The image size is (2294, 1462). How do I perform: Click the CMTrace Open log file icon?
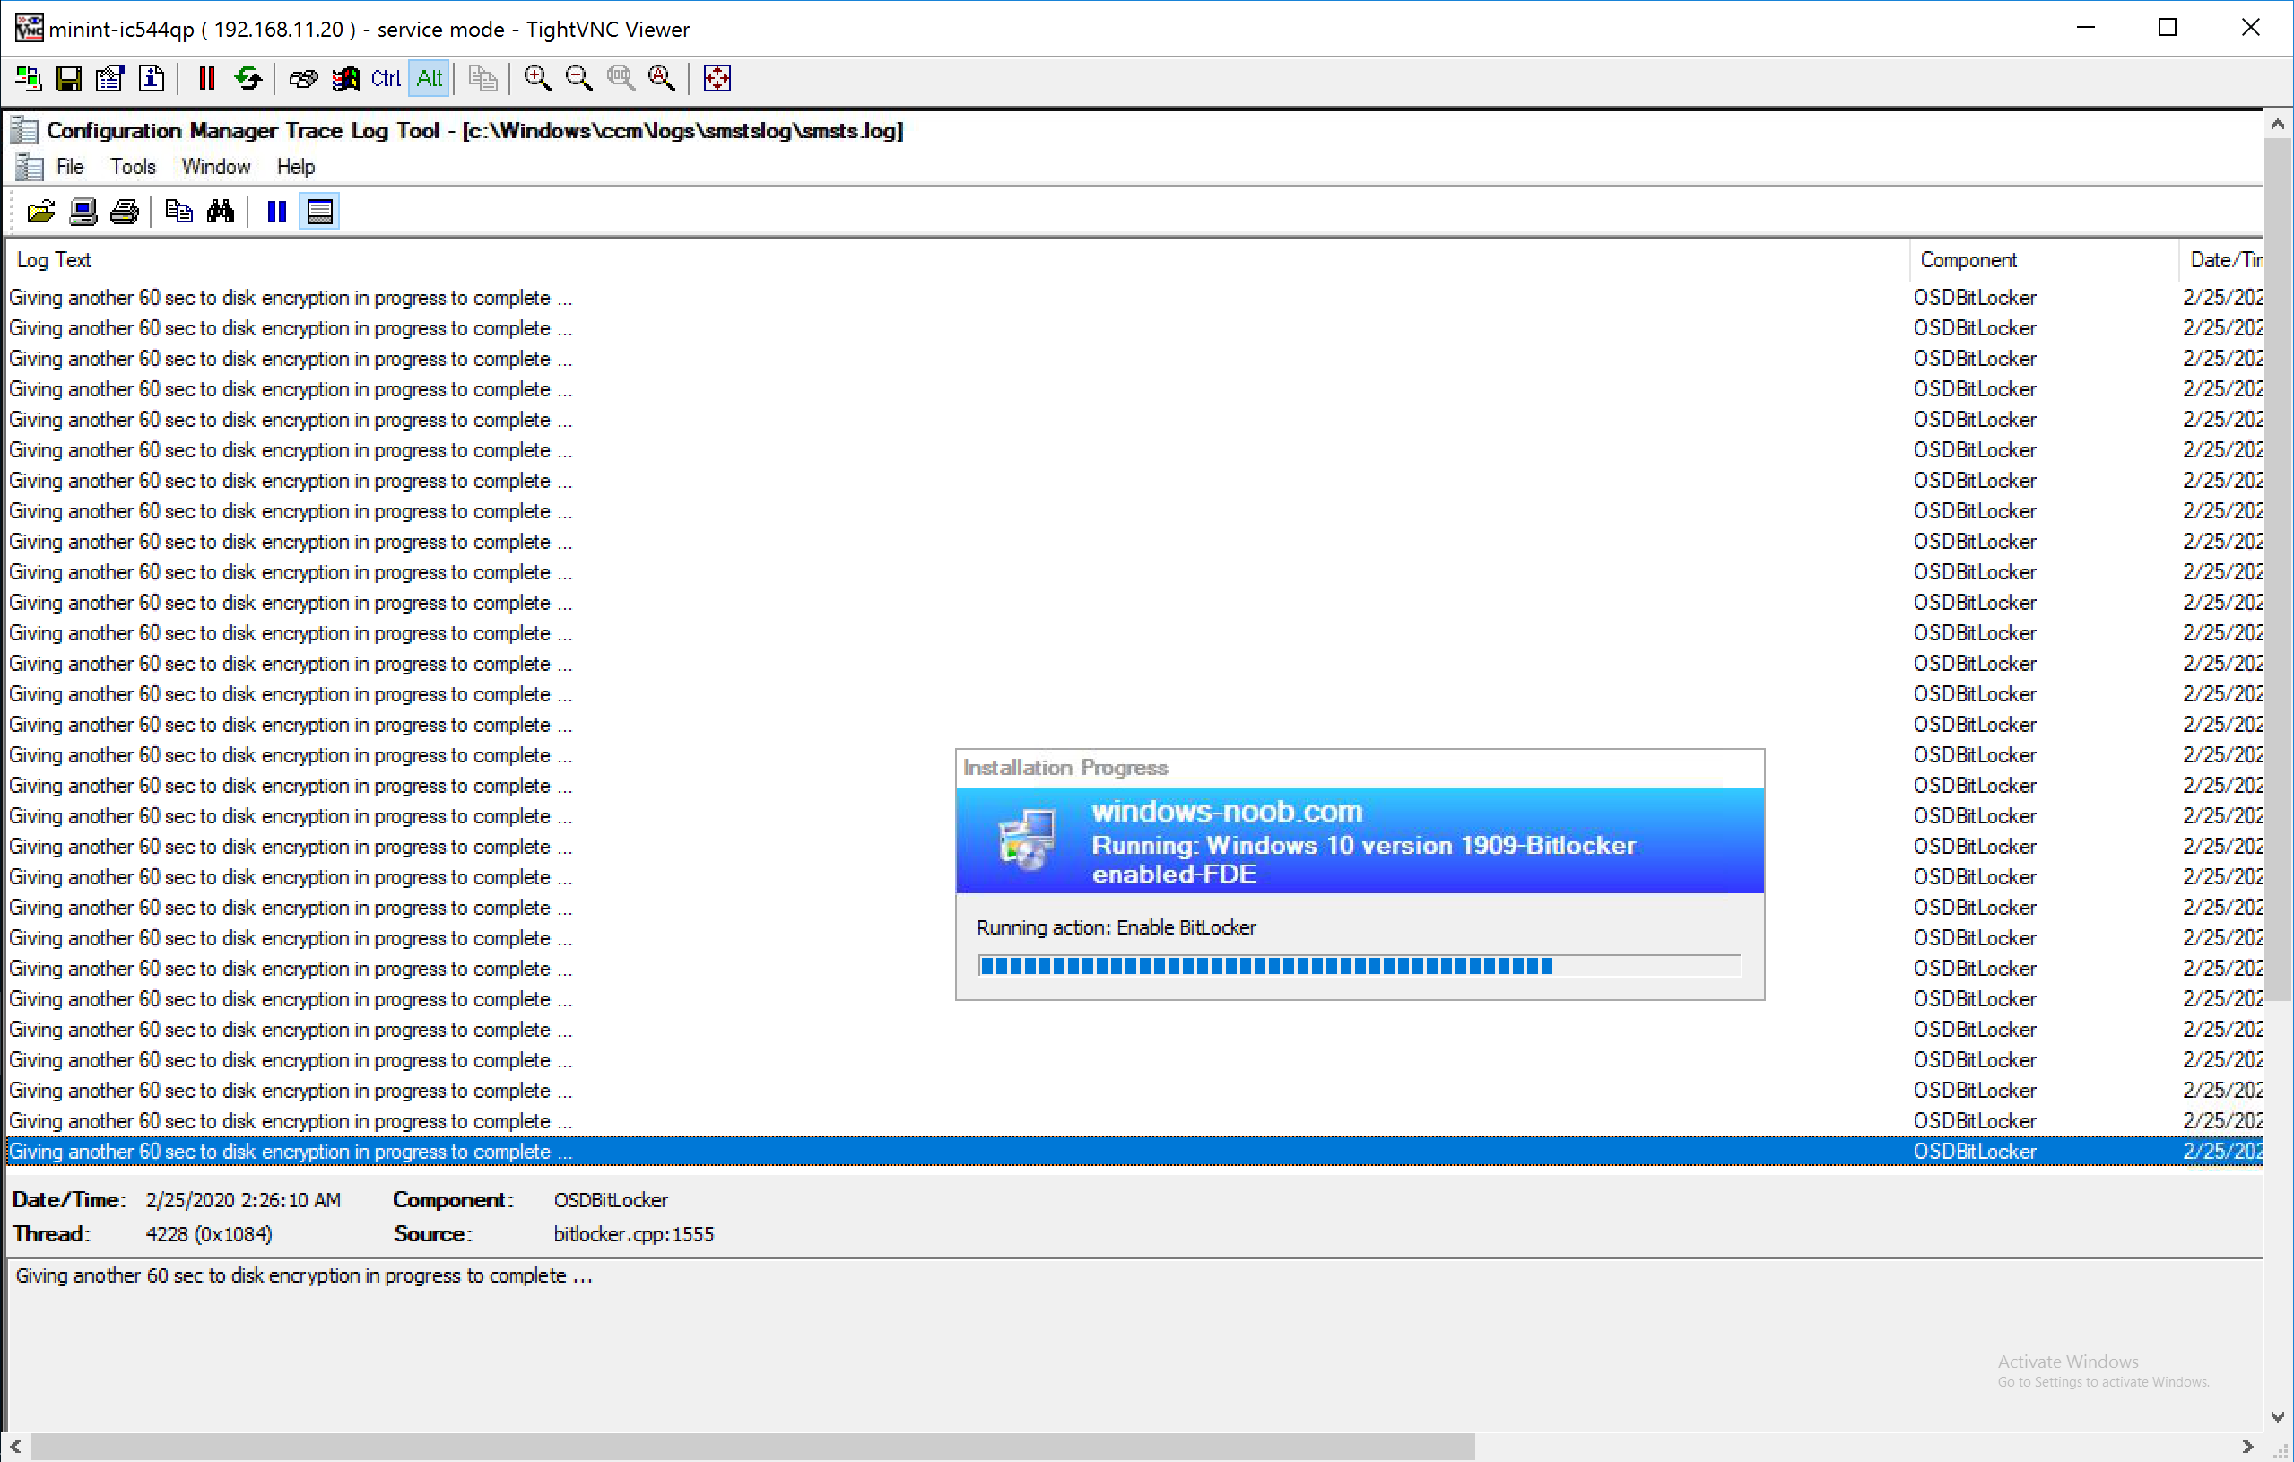coord(41,212)
